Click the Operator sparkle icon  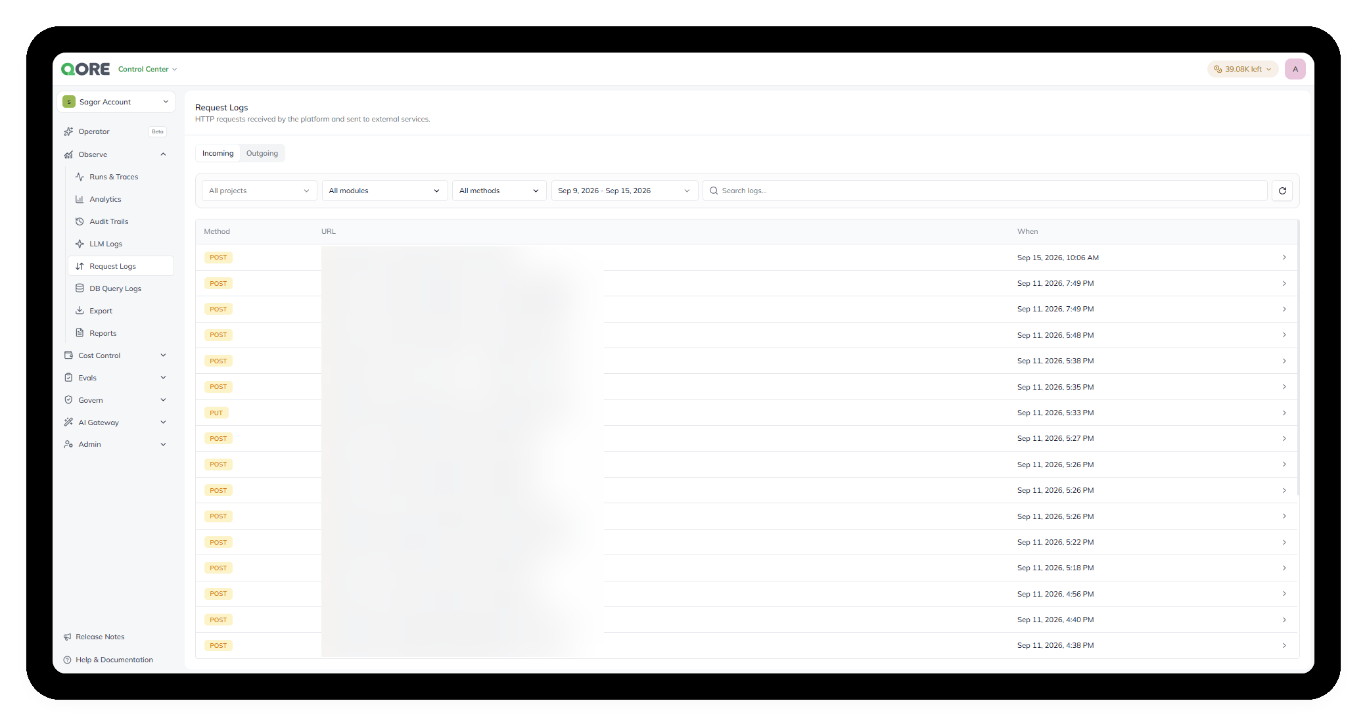tap(68, 131)
